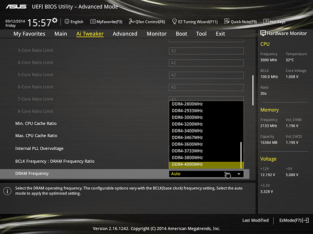Choose DDR4-3467MHz option
This screenshot has width=313, height=234.
click(205, 137)
